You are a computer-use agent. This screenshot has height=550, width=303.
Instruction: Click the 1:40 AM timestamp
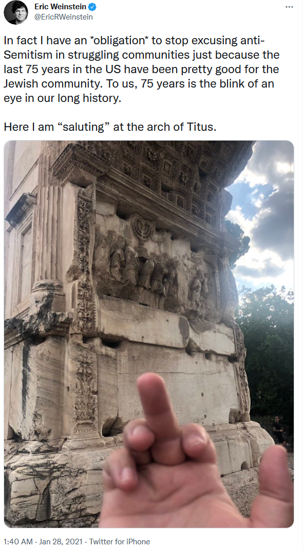(18, 542)
